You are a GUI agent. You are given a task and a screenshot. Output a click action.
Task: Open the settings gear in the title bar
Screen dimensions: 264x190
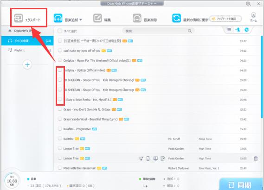point(248,4)
